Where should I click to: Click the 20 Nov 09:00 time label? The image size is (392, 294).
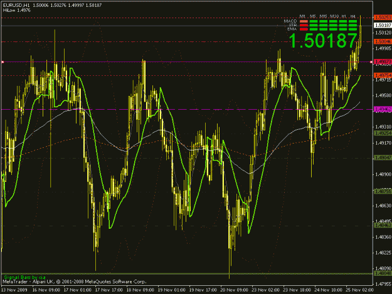coord(234,290)
